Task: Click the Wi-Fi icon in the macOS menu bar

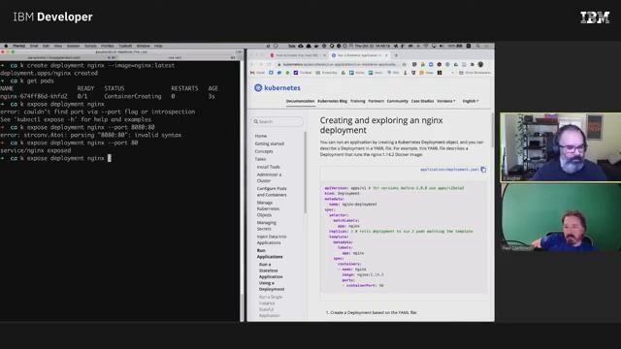Action: pos(426,46)
